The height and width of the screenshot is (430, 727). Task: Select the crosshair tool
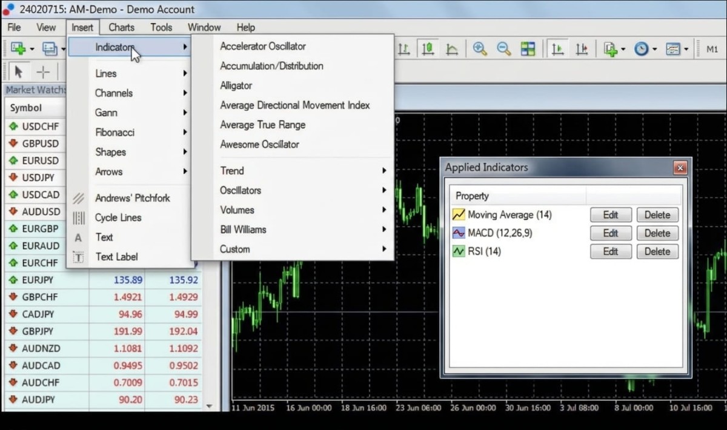(43, 72)
